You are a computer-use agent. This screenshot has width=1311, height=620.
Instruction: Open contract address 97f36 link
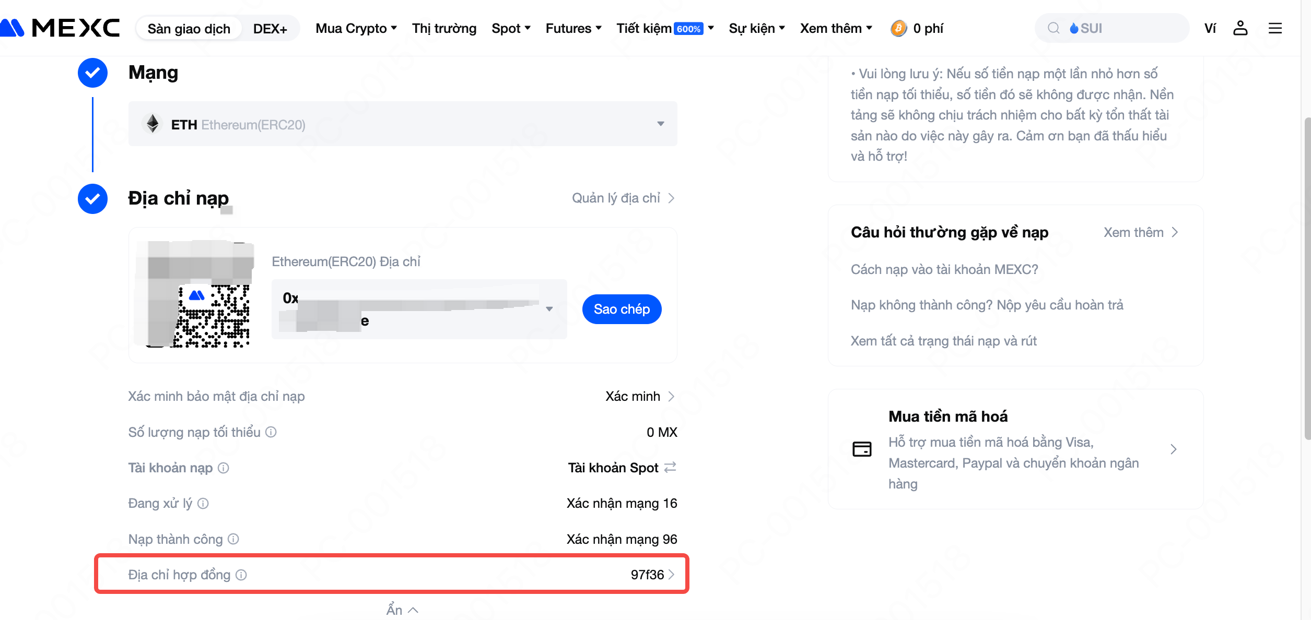[653, 575]
